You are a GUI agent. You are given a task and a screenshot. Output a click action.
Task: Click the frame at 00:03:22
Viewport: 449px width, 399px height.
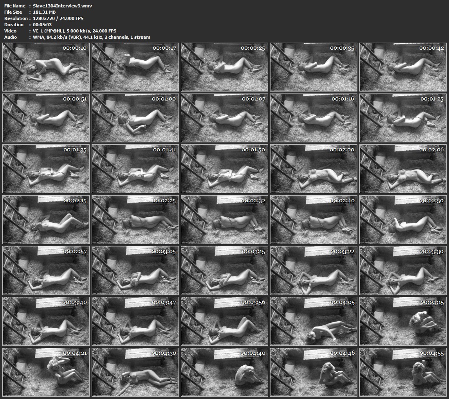(x=314, y=270)
